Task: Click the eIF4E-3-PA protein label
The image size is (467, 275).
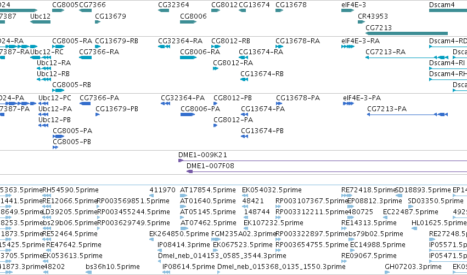Action: click(362, 98)
